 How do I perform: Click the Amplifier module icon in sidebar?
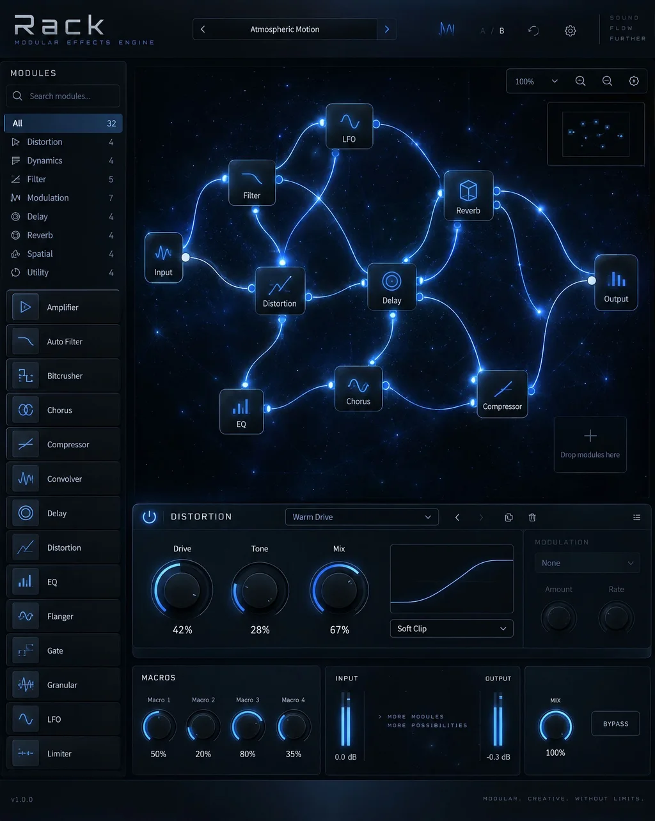[x=26, y=307]
